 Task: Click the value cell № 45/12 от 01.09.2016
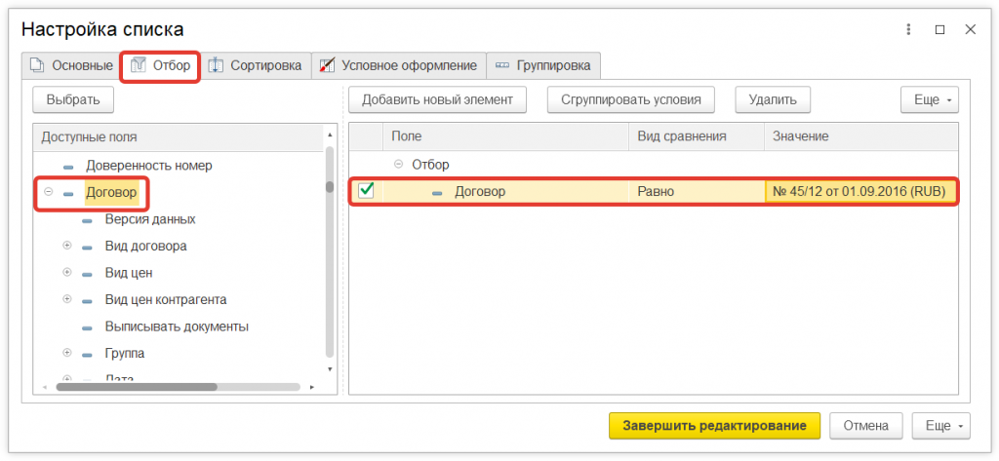click(859, 192)
